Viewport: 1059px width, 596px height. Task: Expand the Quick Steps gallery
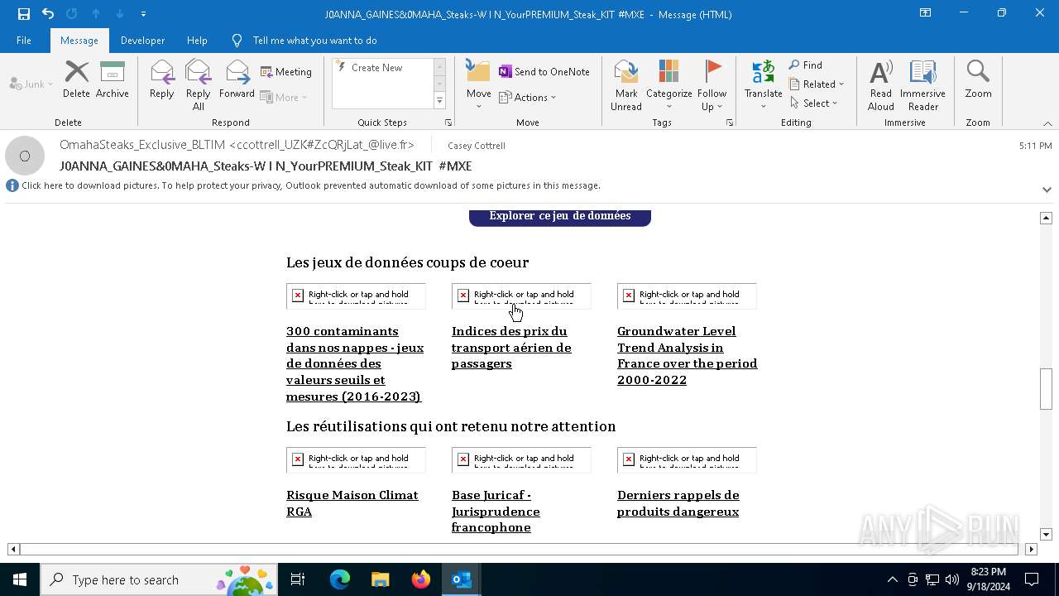[439, 101]
